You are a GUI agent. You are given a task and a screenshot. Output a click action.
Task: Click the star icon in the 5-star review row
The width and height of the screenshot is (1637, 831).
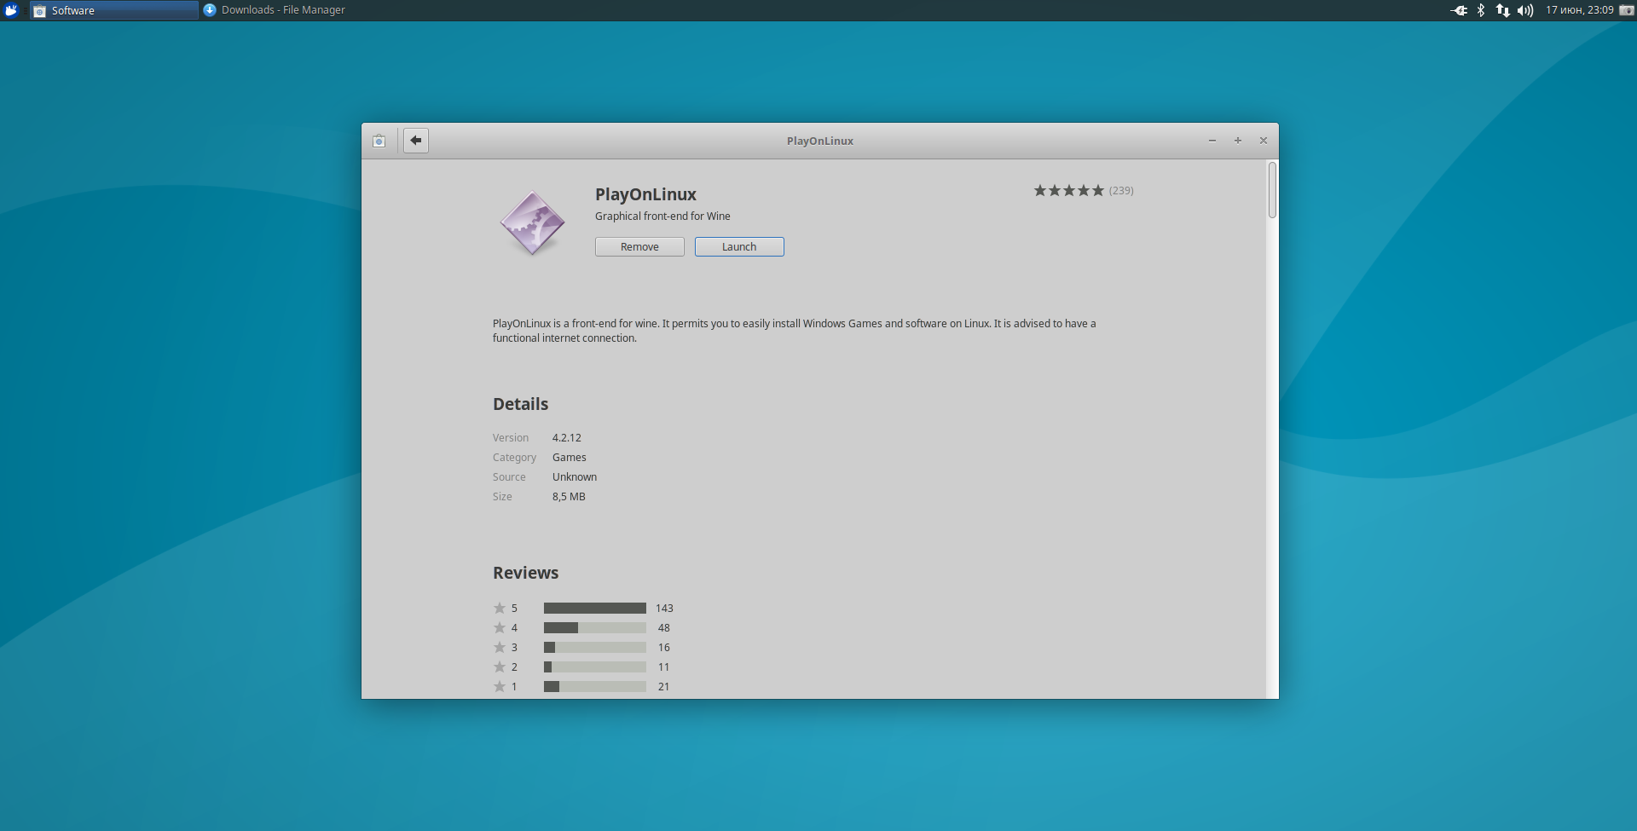point(500,608)
